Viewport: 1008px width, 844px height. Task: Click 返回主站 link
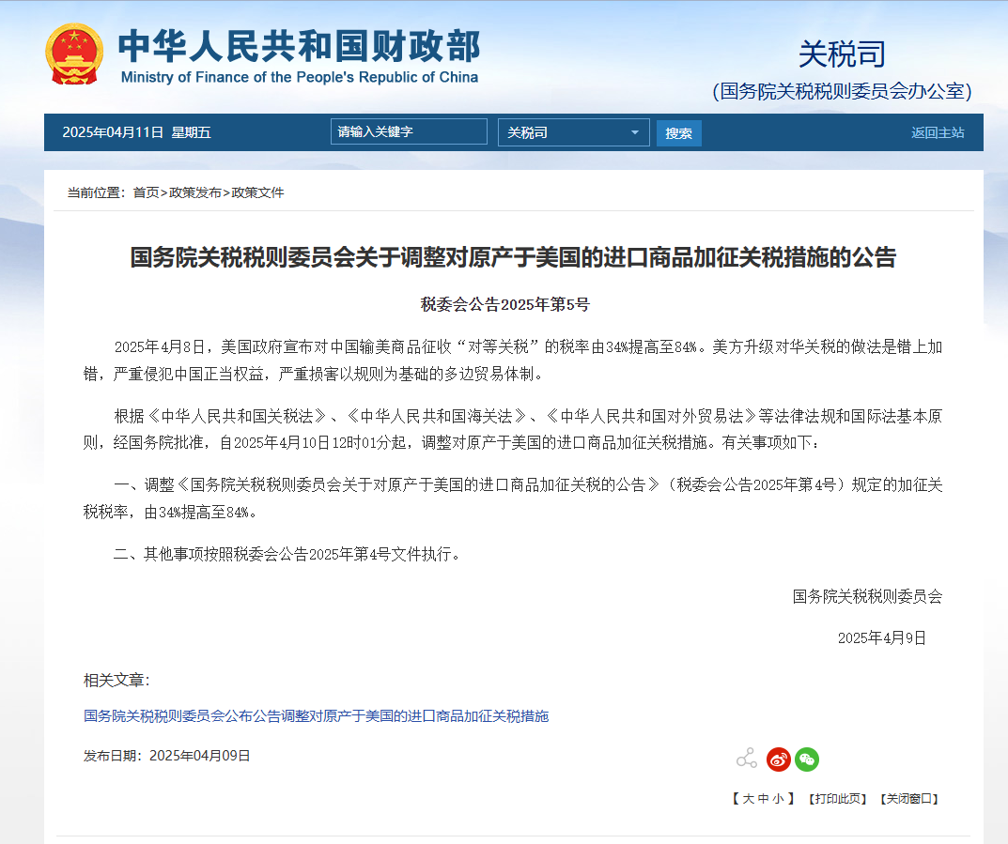(938, 133)
